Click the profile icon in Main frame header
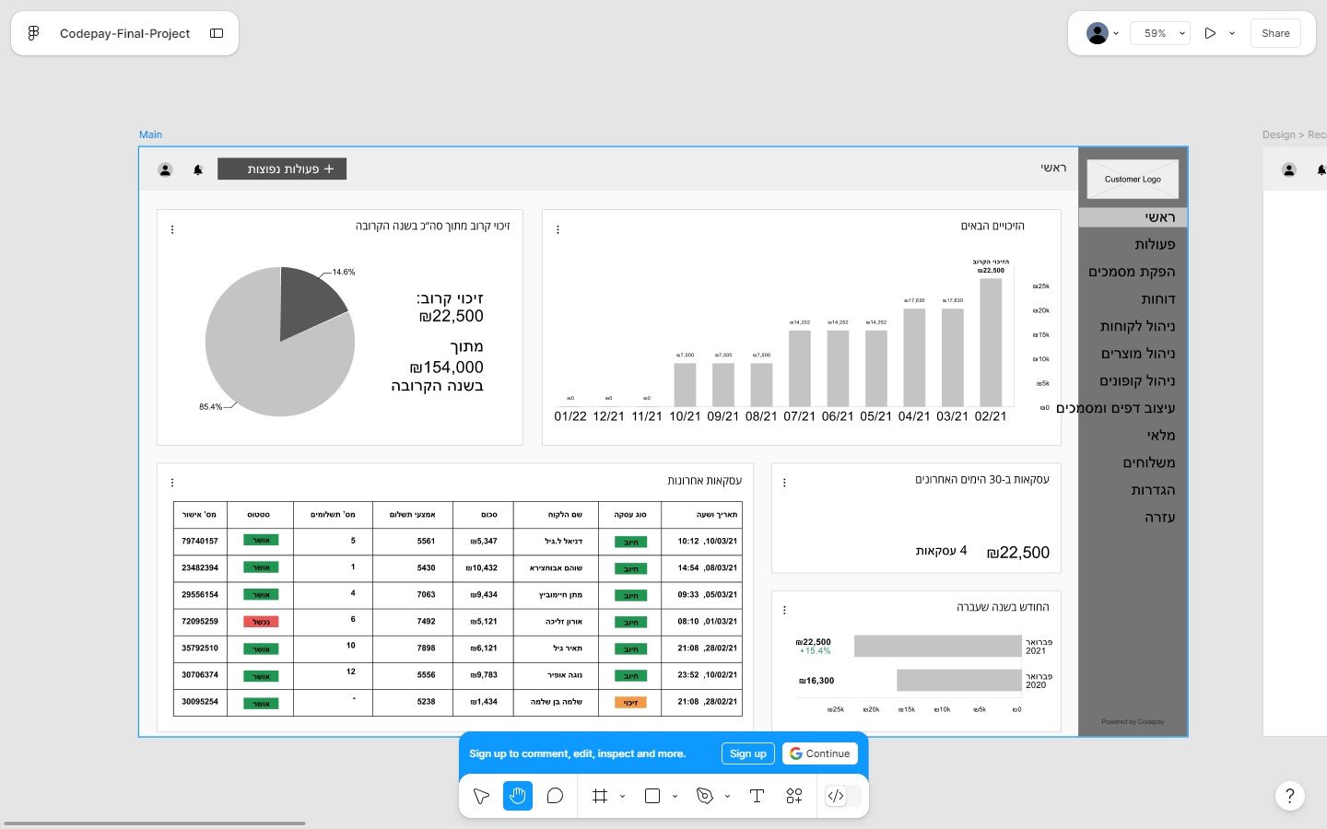This screenshot has height=829, width=1327. point(165,169)
